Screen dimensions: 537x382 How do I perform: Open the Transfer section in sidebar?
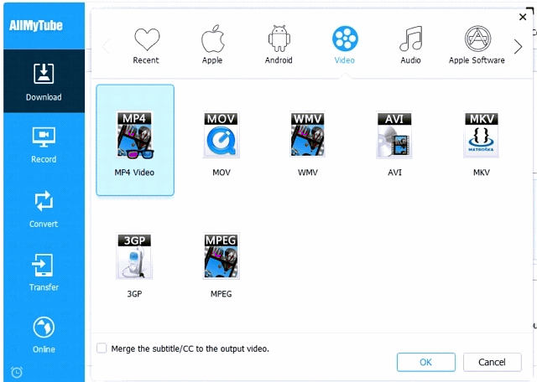(x=44, y=272)
